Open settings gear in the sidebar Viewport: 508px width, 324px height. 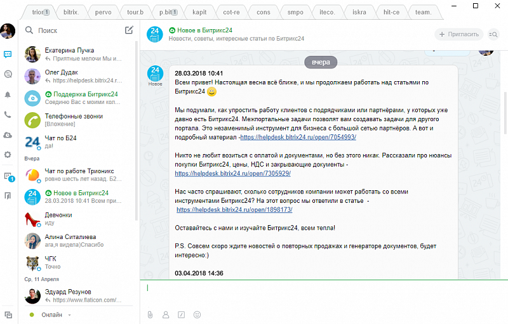coord(8,155)
